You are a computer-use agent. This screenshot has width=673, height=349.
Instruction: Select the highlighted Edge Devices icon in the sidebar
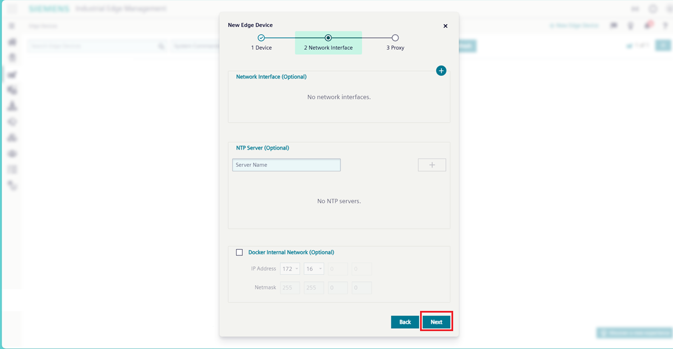pos(12,74)
